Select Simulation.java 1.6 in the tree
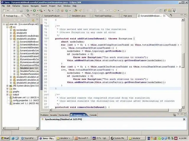Screen dimensions: 189x141 pyautogui.click(x=29, y=68)
